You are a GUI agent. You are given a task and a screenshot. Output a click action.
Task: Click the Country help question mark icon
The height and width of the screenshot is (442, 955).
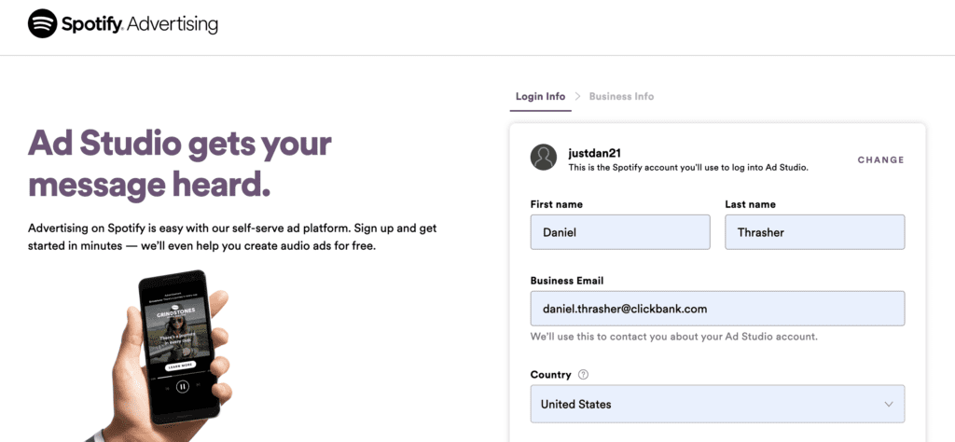(x=583, y=375)
